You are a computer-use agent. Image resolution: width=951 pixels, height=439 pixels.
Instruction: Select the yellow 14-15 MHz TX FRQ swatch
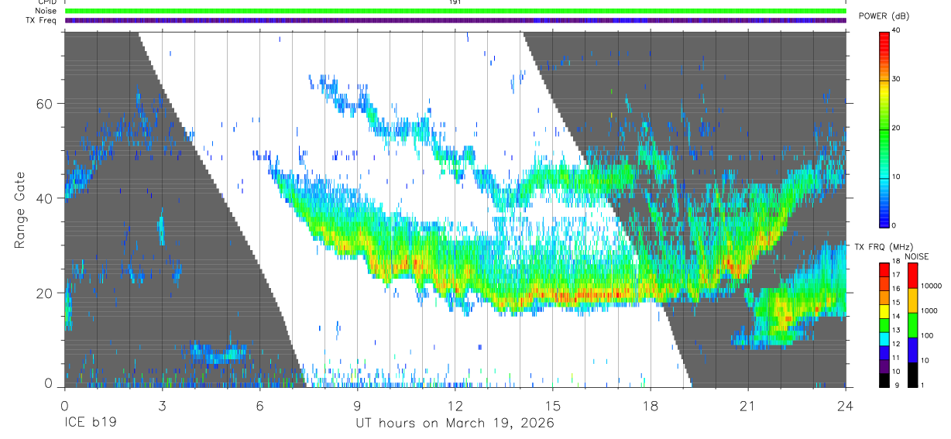coord(884,310)
